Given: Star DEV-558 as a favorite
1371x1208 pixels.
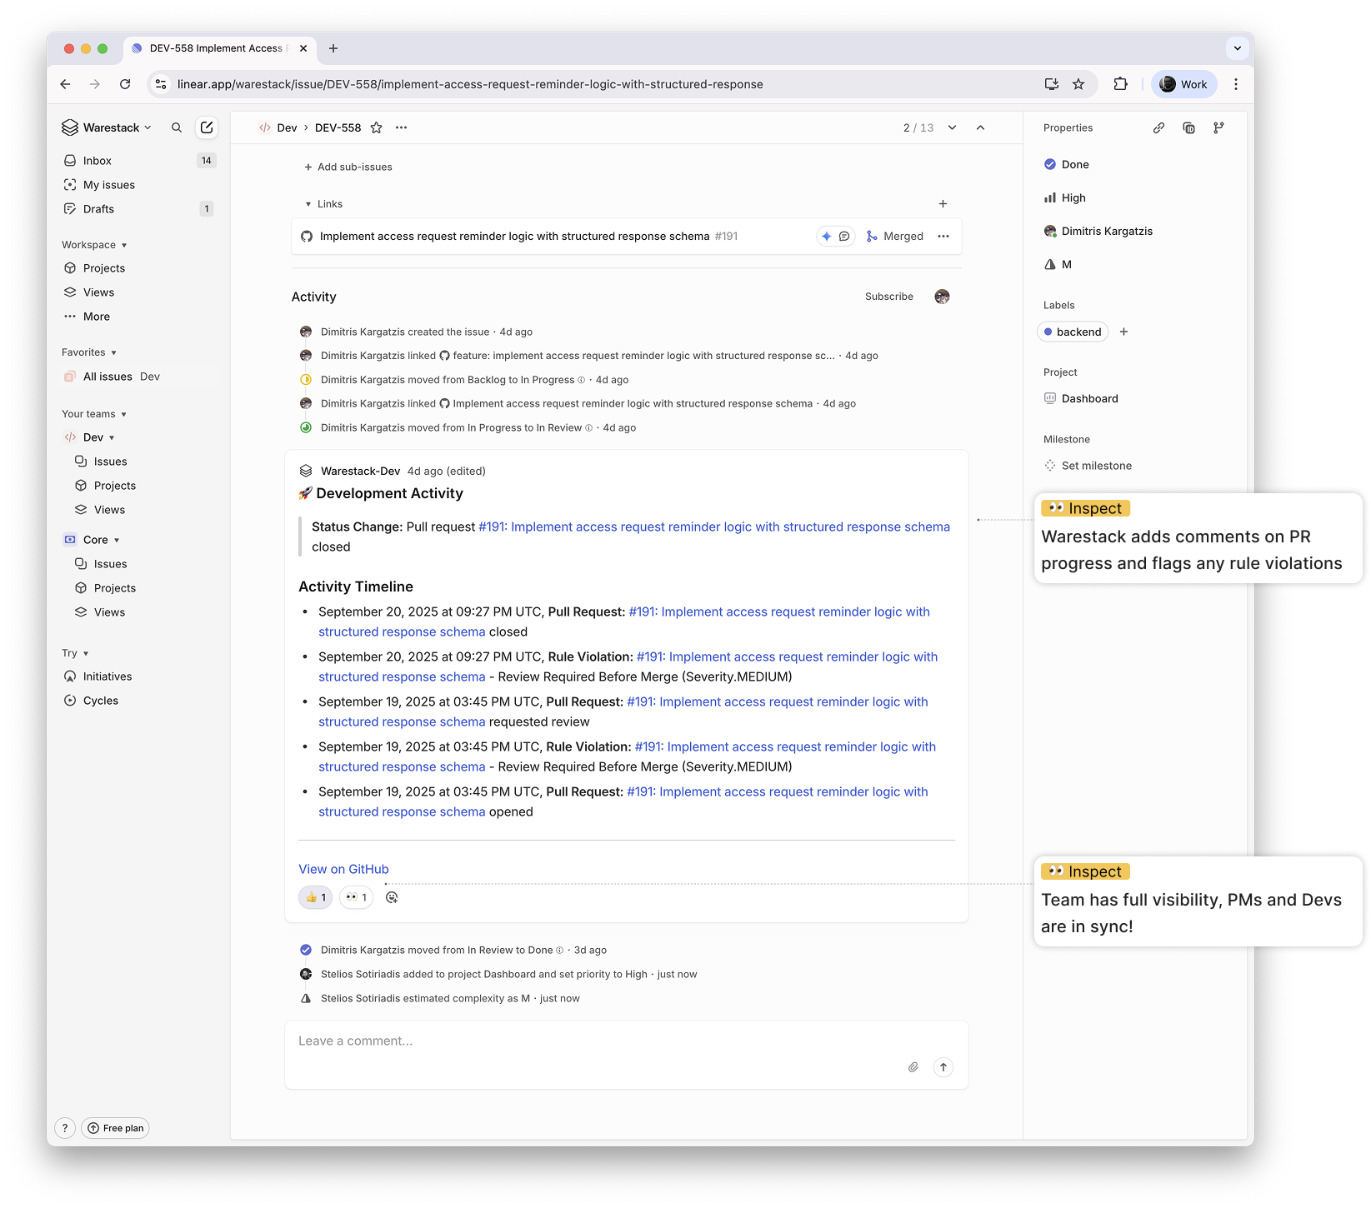Looking at the screenshot, I should [376, 127].
